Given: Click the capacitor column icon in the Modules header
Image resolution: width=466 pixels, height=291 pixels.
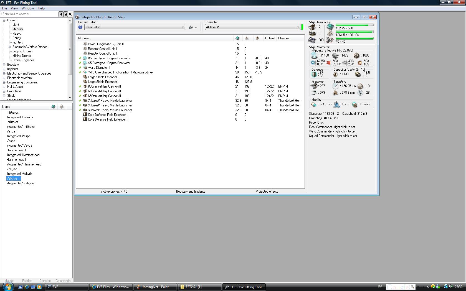Looking at the screenshot, I should pos(257,38).
